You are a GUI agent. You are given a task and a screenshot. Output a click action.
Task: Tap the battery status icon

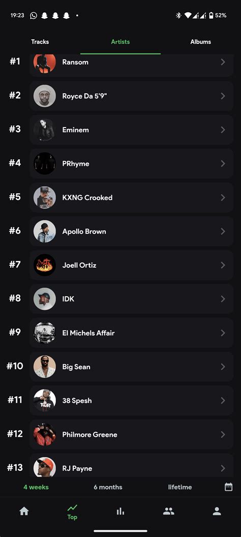coord(211,15)
